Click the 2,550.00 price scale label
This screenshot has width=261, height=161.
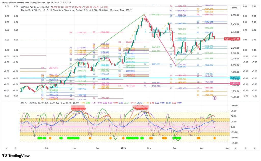pyautogui.click(x=235, y=15)
